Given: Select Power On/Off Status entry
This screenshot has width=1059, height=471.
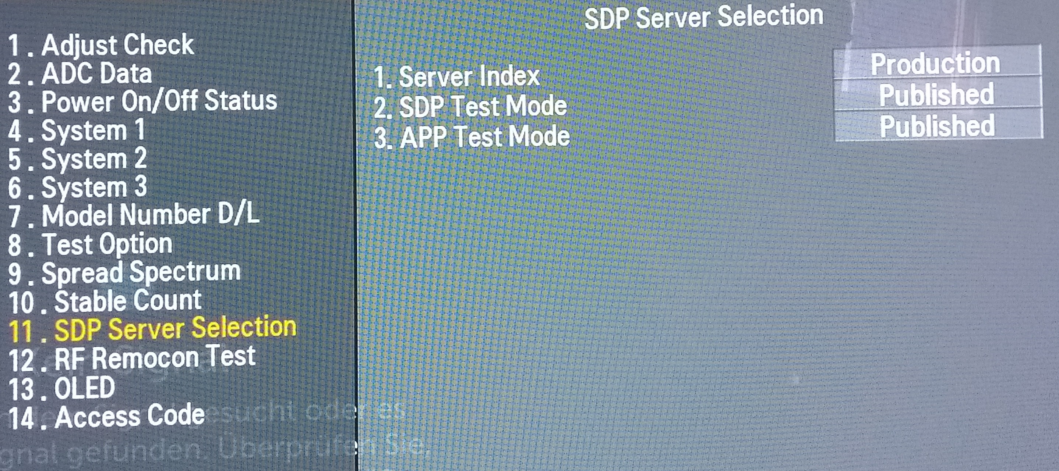Looking at the screenshot, I should (x=143, y=101).
